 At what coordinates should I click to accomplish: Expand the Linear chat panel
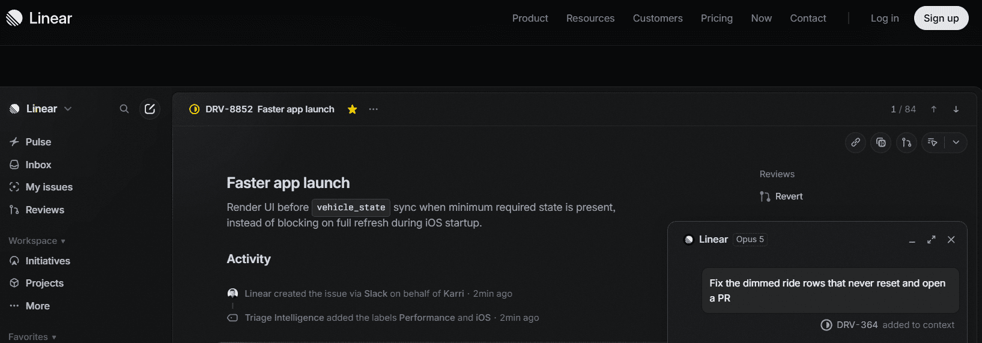932,240
